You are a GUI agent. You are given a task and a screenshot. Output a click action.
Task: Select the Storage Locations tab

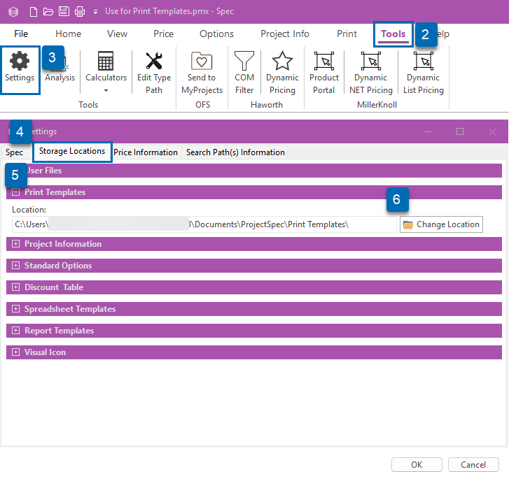pyautogui.click(x=72, y=152)
